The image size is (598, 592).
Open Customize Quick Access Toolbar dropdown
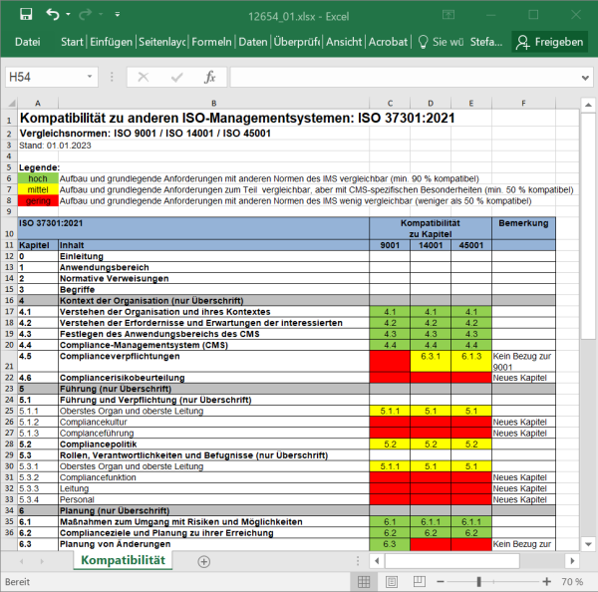point(118,15)
